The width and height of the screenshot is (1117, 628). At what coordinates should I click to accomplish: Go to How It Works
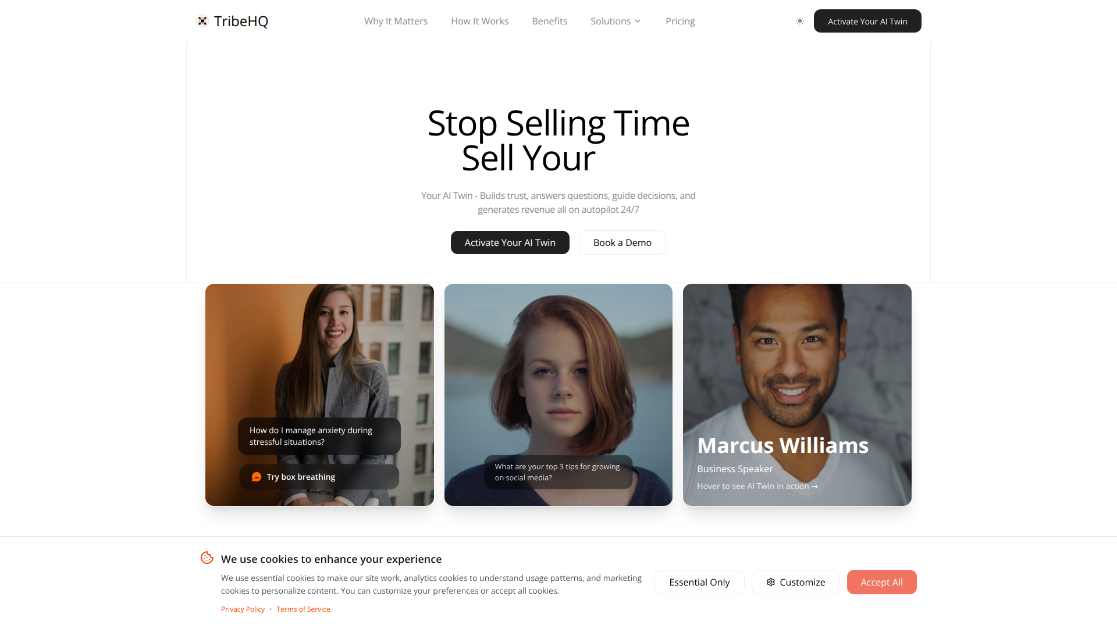(x=479, y=21)
